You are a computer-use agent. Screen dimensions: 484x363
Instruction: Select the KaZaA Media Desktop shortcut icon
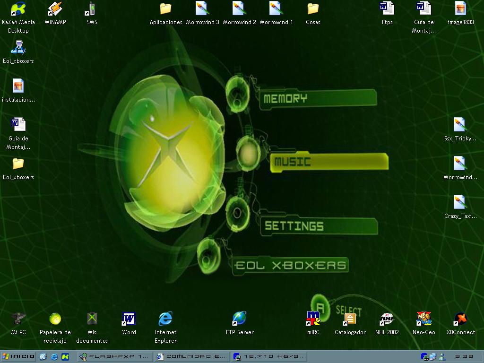18,9
